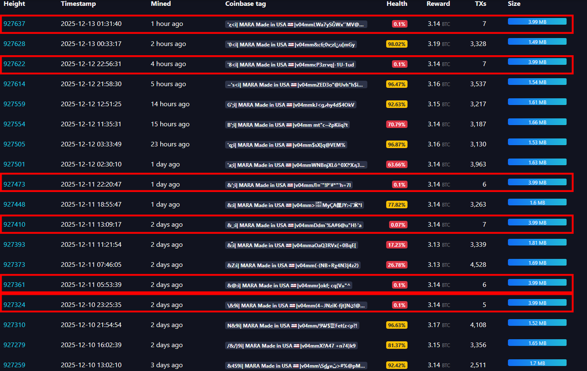Click coinbase tag of block 927628
The width and height of the screenshot is (587, 371).
pyautogui.click(x=292, y=44)
